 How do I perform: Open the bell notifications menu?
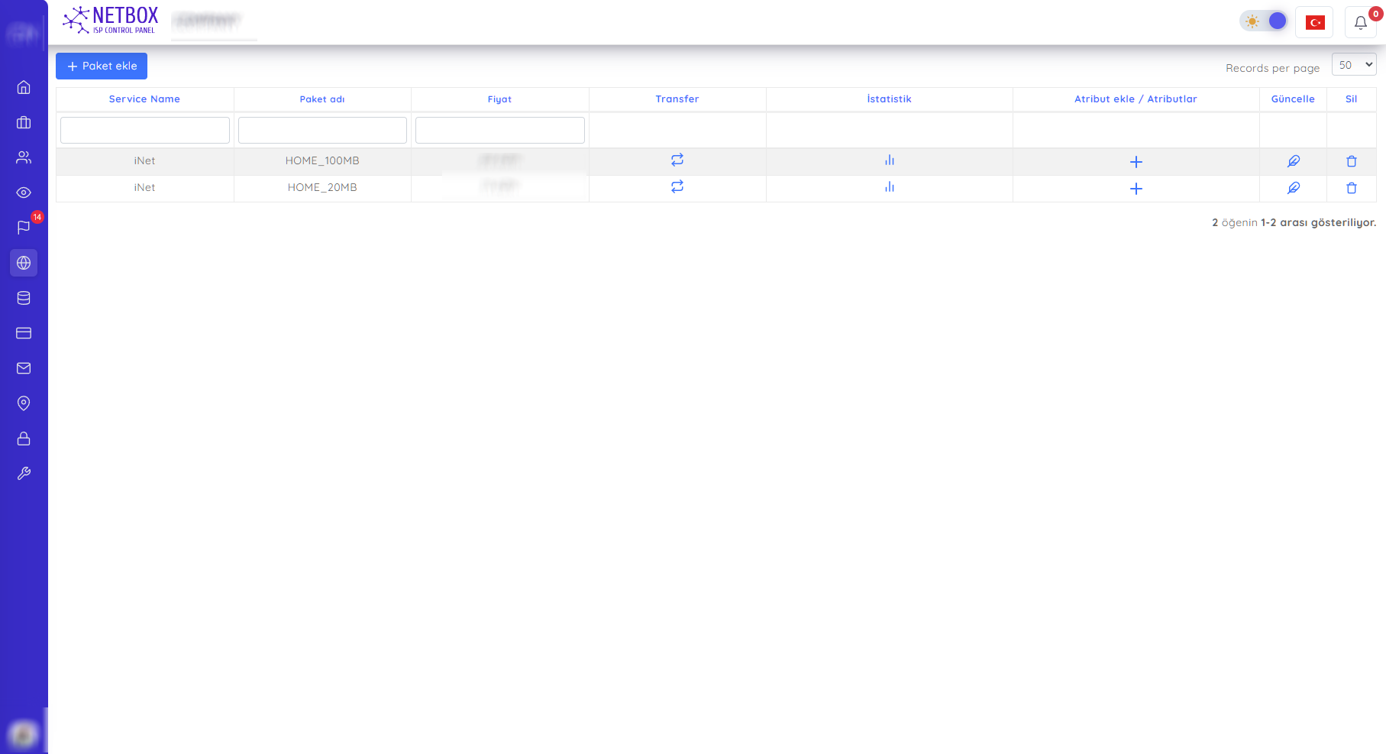[x=1360, y=23]
